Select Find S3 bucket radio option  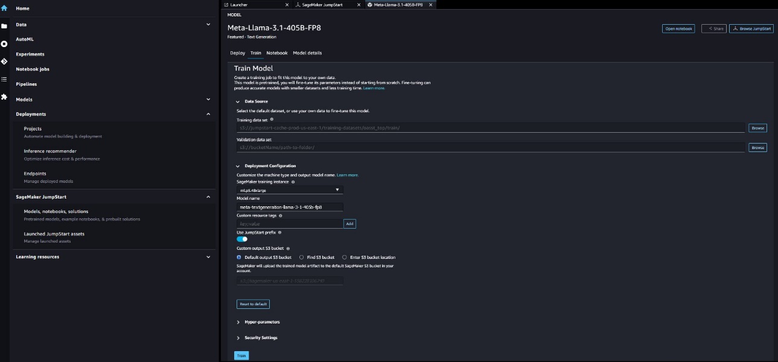[302, 257]
